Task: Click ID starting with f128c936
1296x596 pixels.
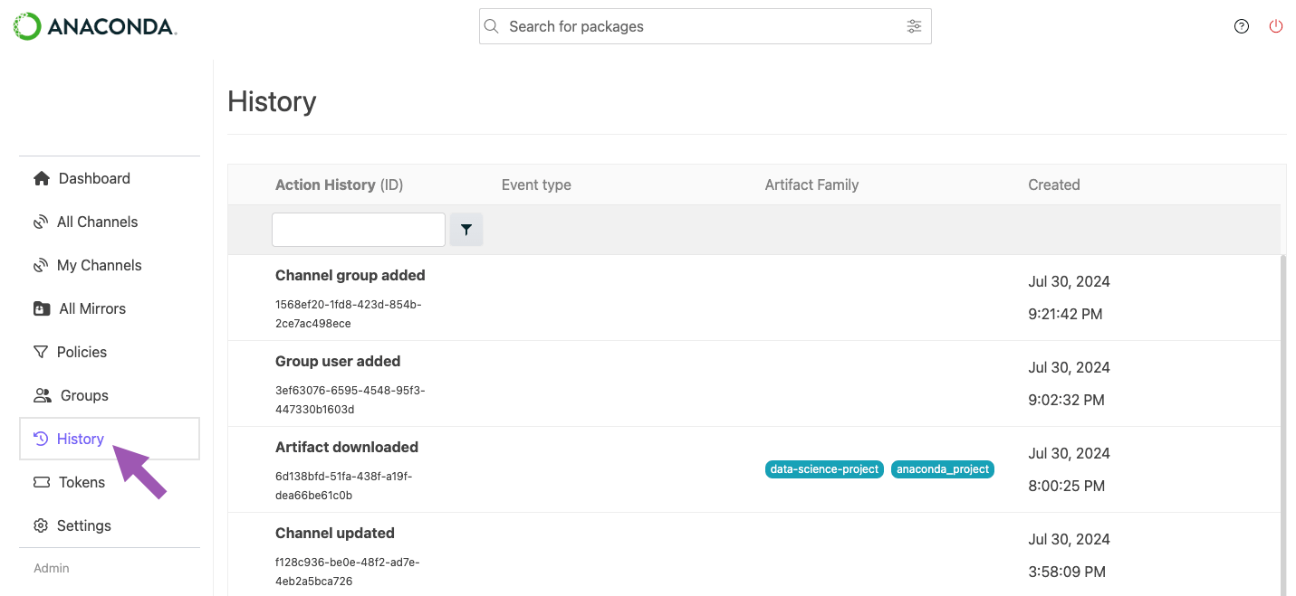Action: click(x=348, y=572)
